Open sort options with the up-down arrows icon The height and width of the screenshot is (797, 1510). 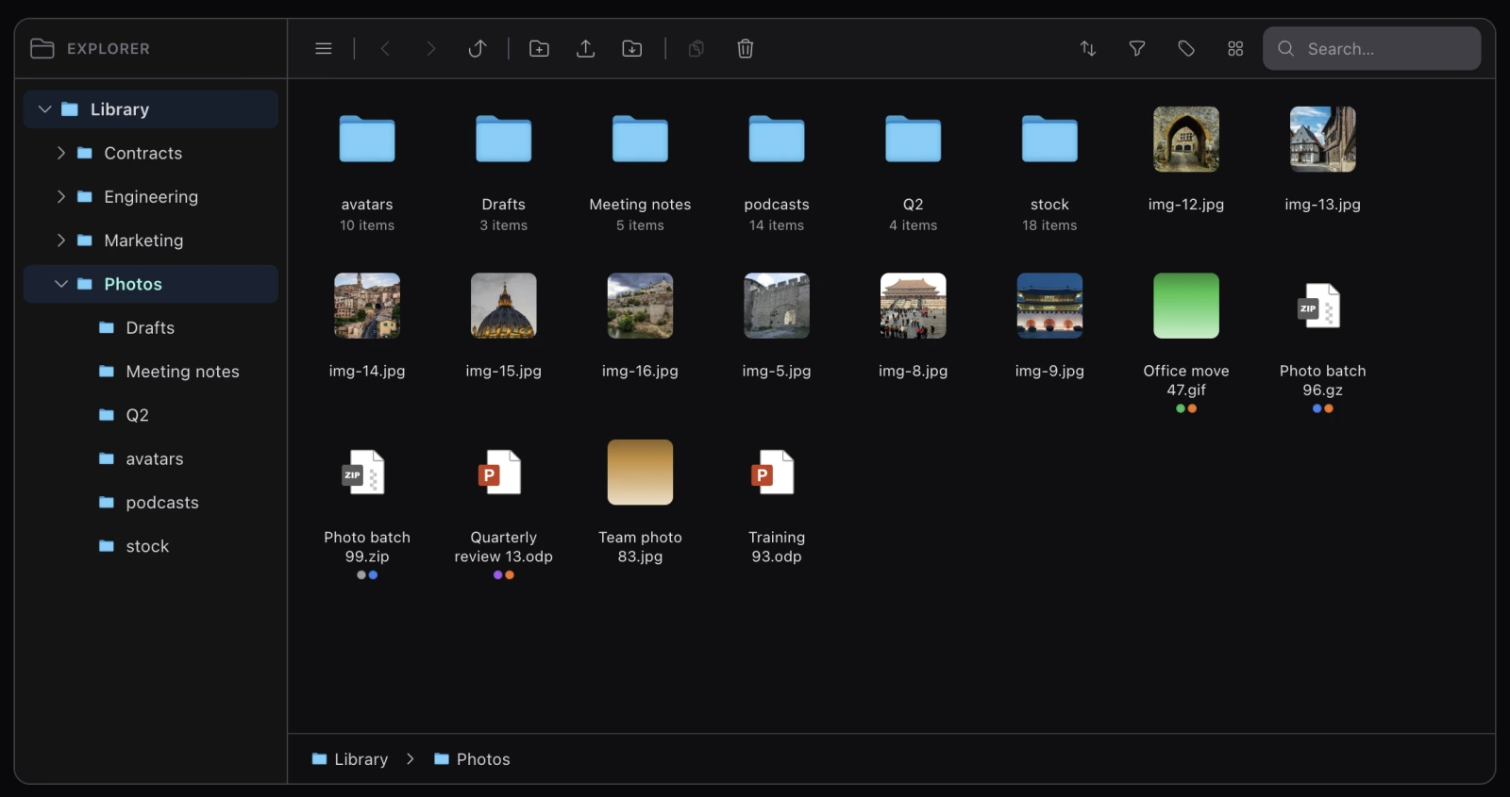(1088, 48)
